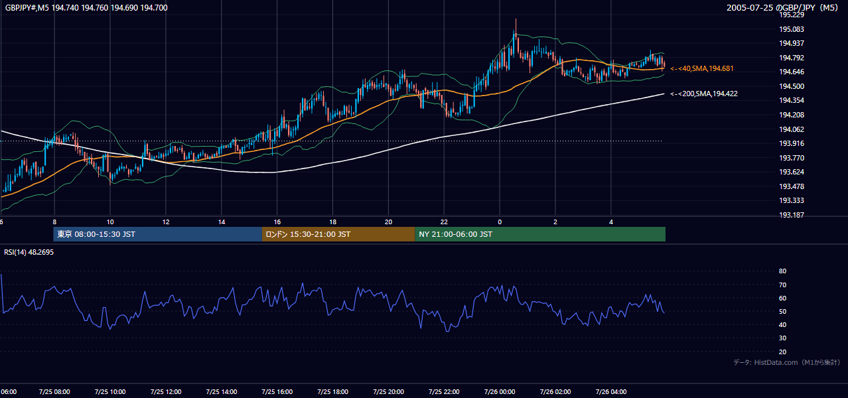Click RSI level 30 on the scale
848x398 pixels.
pyautogui.click(x=782, y=338)
